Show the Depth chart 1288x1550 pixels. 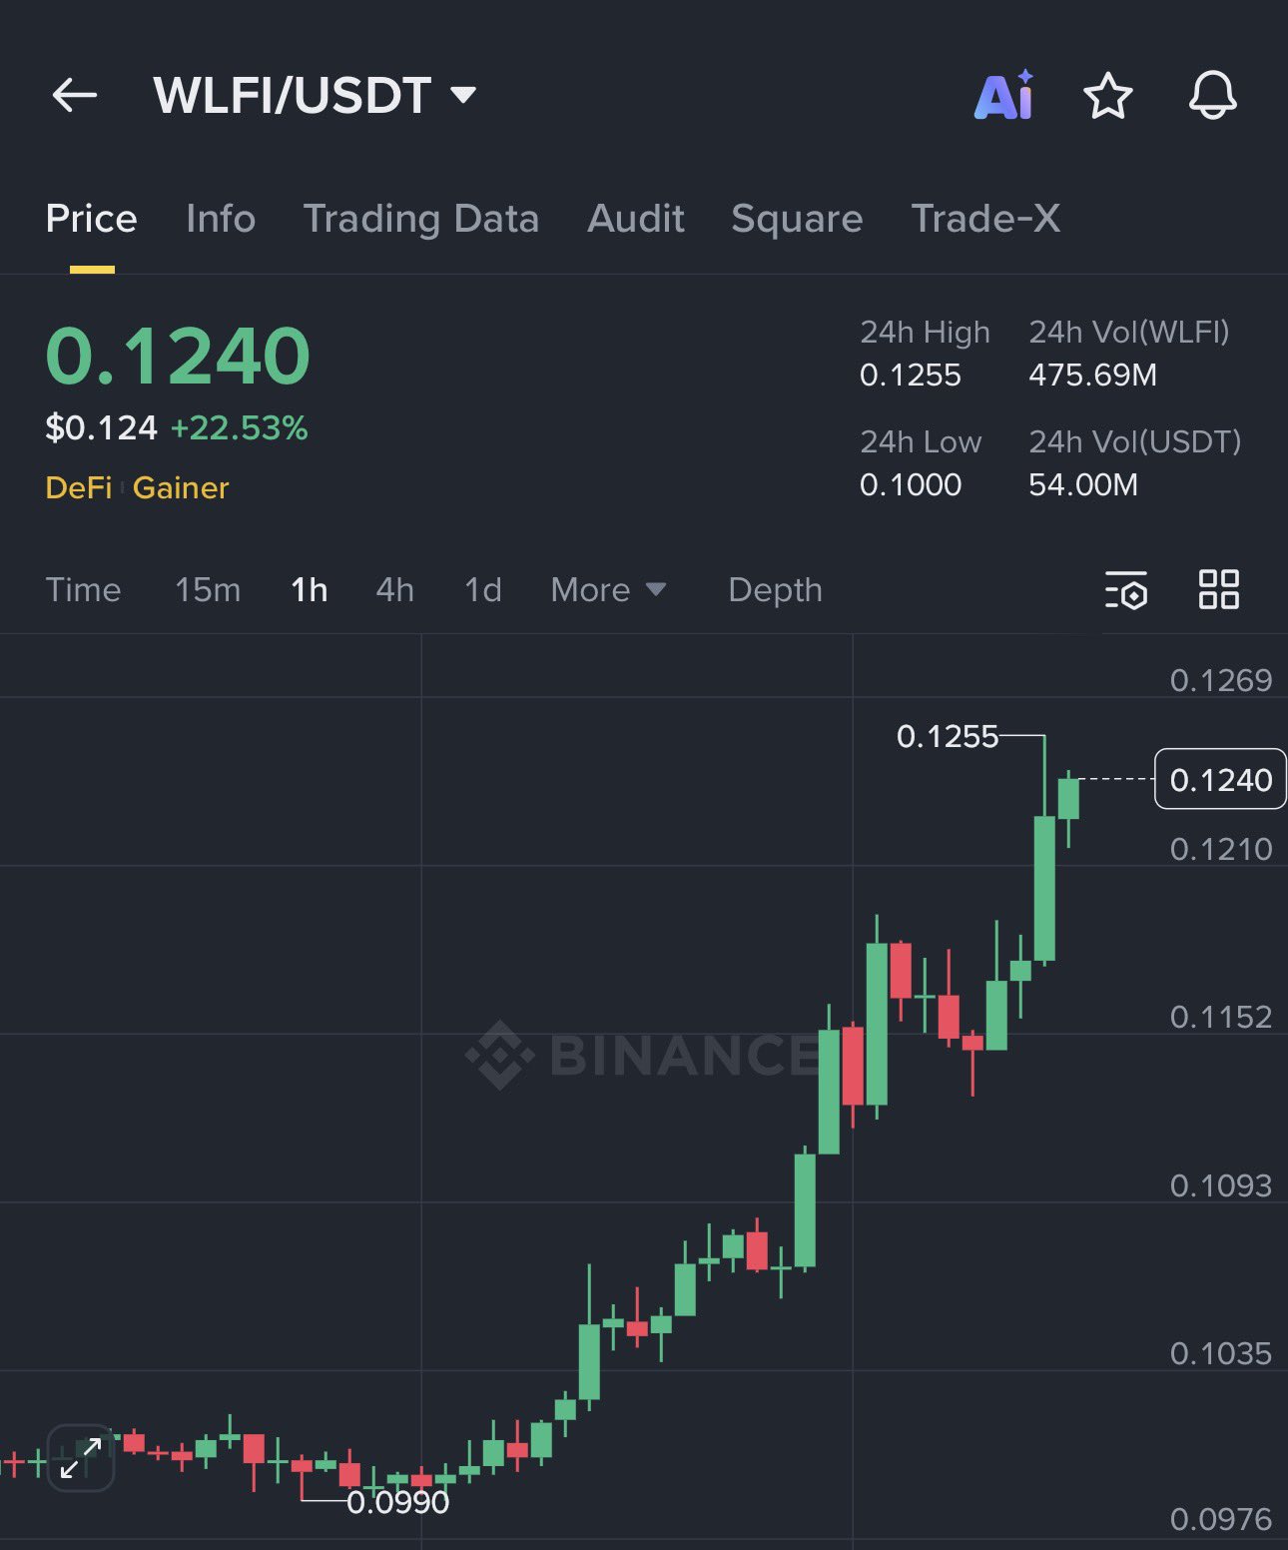pos(775,590)
